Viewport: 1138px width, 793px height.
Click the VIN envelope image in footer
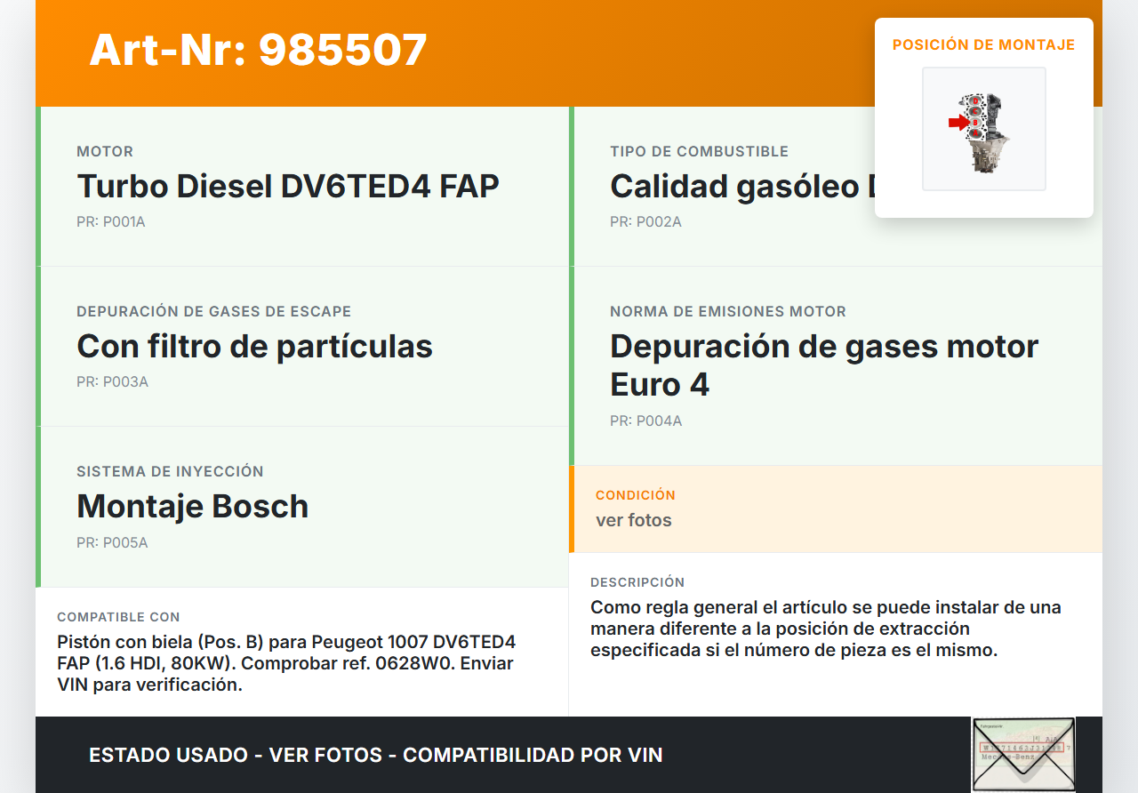pos(1023,755)
